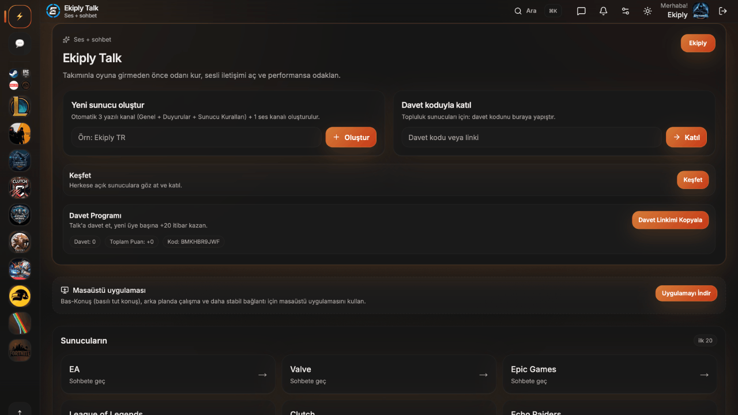This screenshot has width=738, height=415.
Task: Focus the server name field 'Örn: Ekiply TR'
Action: pos(196,137)
